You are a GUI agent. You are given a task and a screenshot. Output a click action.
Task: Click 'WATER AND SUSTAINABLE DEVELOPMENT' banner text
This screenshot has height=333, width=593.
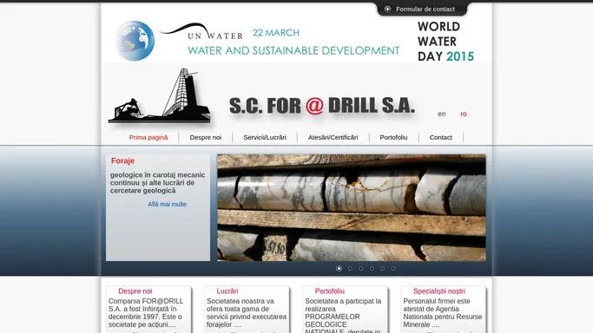point(293,50)
